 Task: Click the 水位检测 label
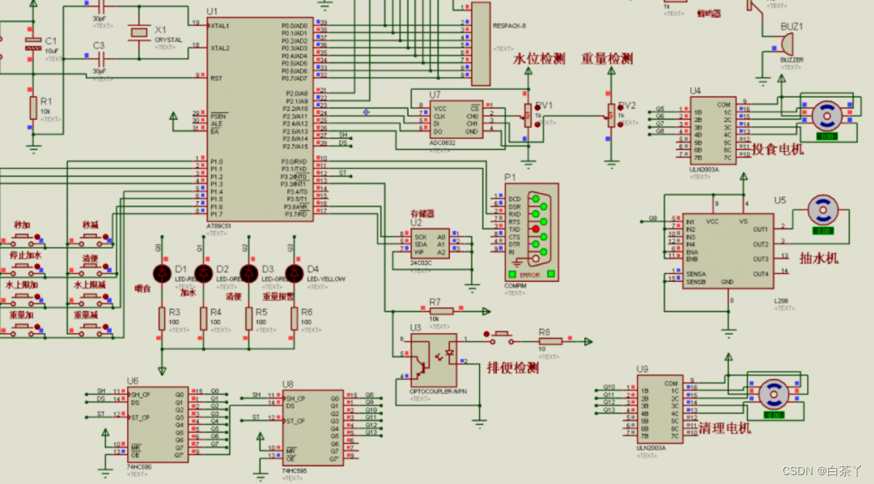pyautogui.click(x=539, y=59)
